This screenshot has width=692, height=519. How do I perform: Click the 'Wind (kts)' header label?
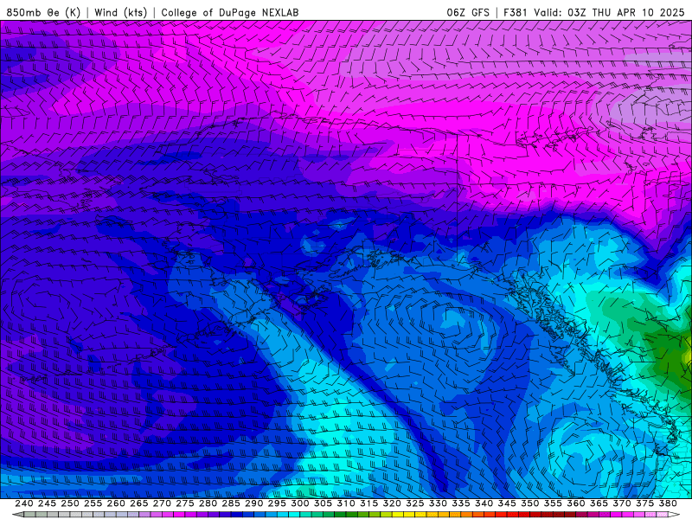[120, 12]
